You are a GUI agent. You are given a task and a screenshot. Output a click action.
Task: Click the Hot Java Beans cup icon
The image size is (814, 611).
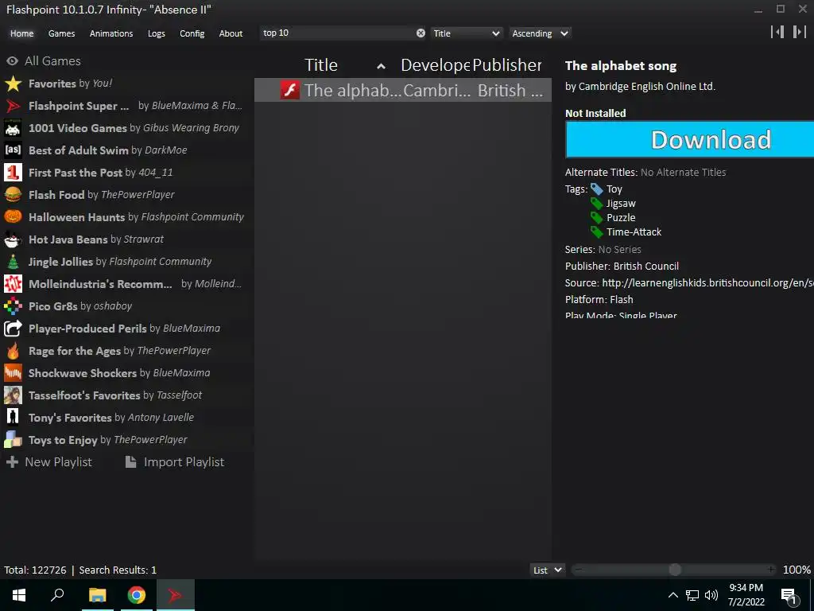click(x=13, y=239)
